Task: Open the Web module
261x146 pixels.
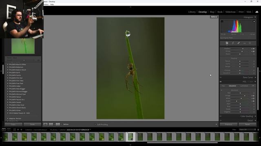Action: (x=249, y=12)
